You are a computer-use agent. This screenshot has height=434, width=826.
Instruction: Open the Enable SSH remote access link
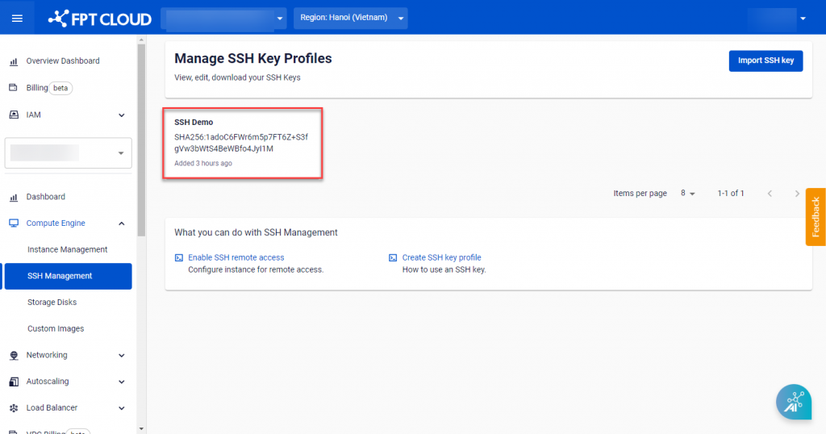(236, 257)
